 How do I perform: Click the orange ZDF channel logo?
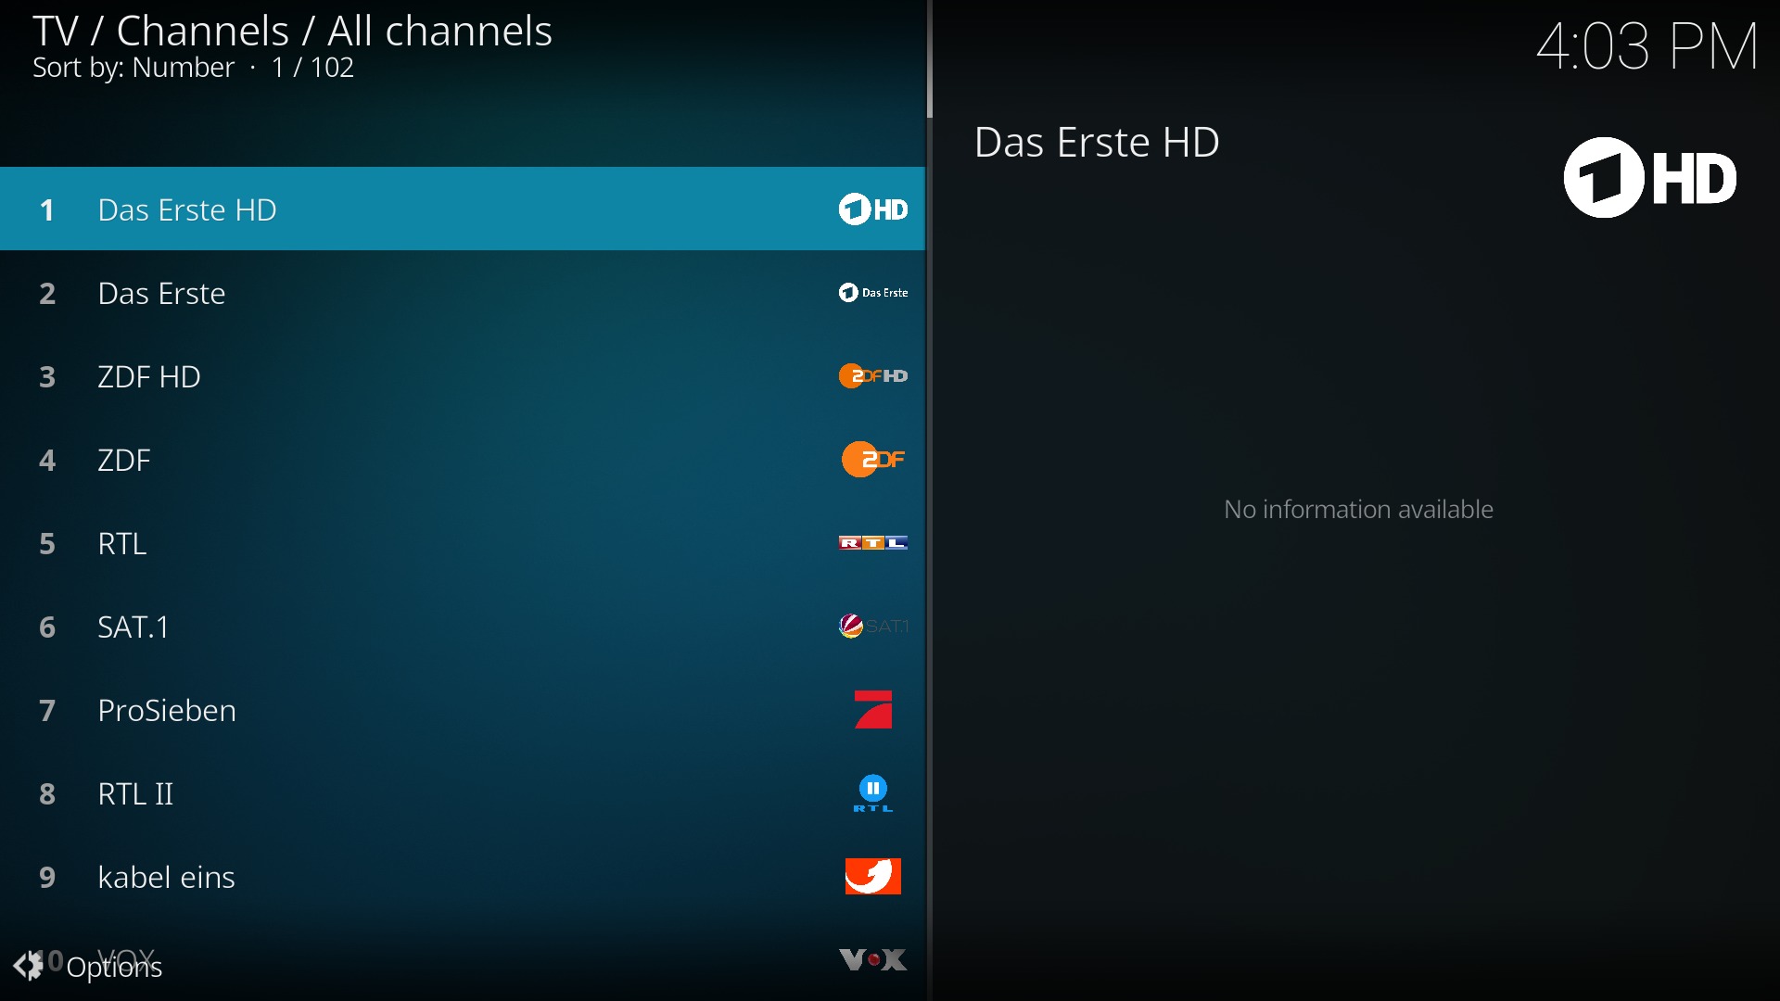(x=872, y=460)
